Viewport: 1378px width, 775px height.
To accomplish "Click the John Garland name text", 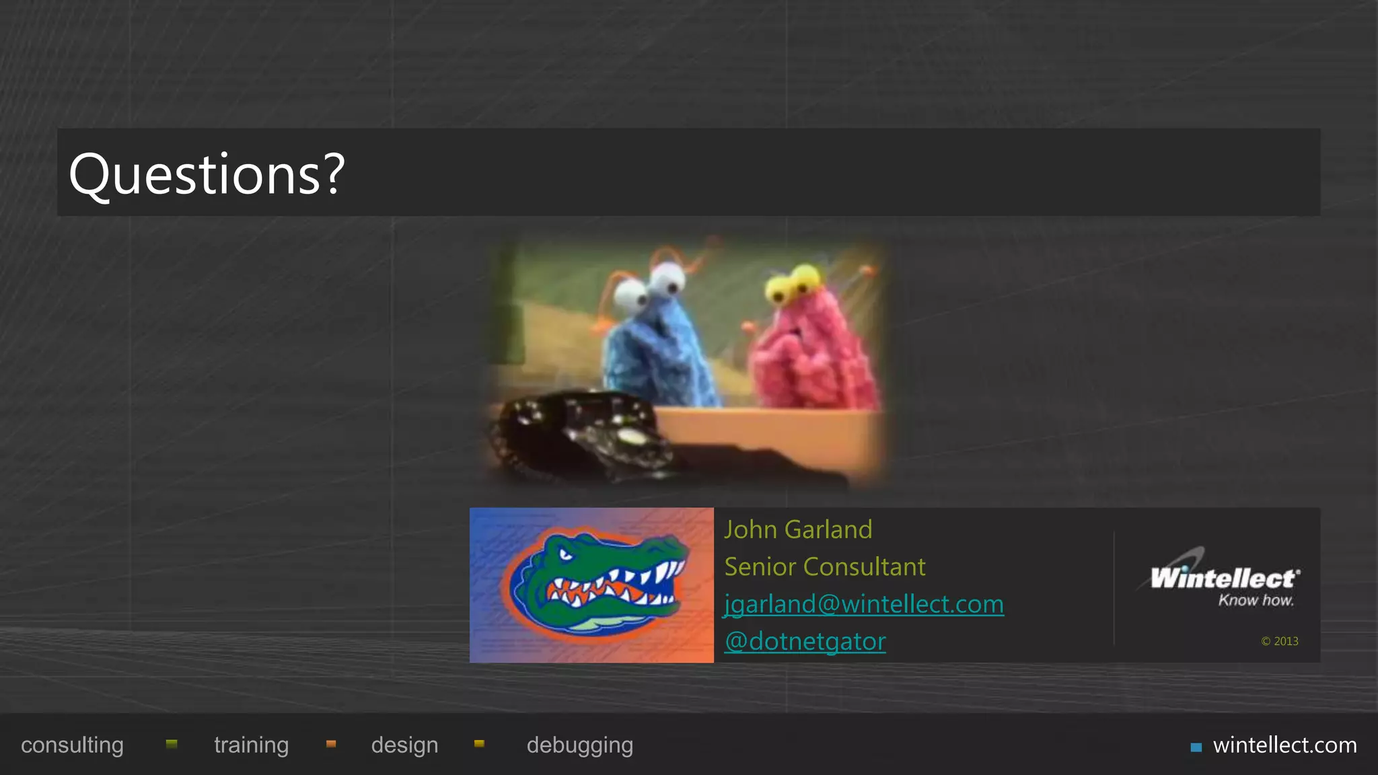I will [798, 529].
